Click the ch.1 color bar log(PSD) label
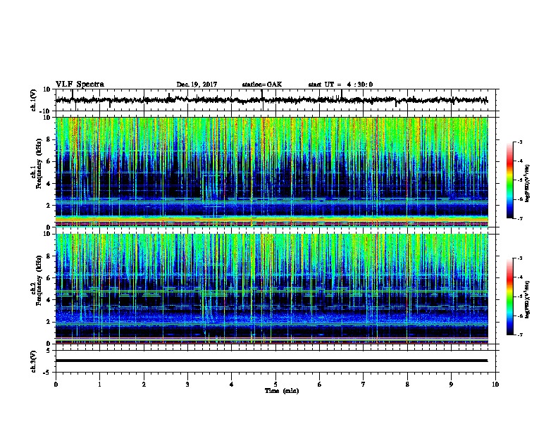The width and height of the screenshot is (558, 431). 528,183
